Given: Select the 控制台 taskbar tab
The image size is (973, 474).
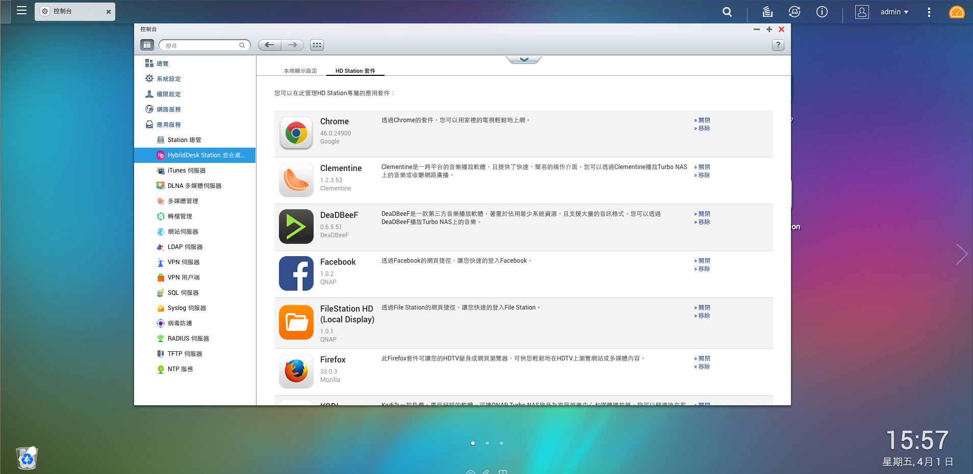Looking at the screenshot, I should [x=75, y=11].
